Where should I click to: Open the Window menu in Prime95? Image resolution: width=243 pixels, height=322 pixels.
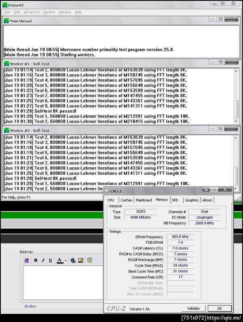(x=65, y=12)
